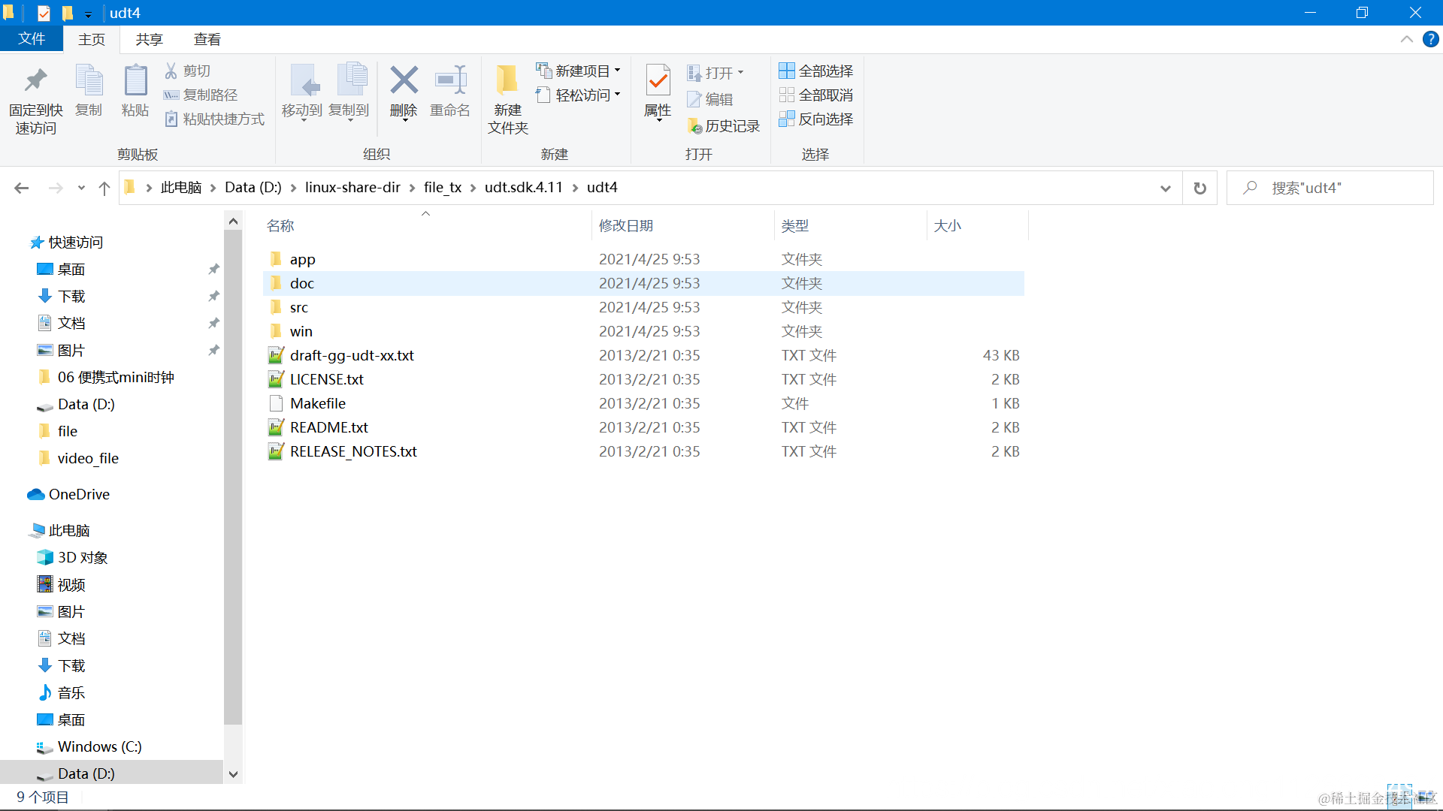This screenshot has height=811, width=1443.
Task: Click Select None (全部取消) option
Action: tap(816, 95)
